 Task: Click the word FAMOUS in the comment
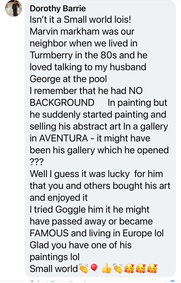[x=49, y=233]
